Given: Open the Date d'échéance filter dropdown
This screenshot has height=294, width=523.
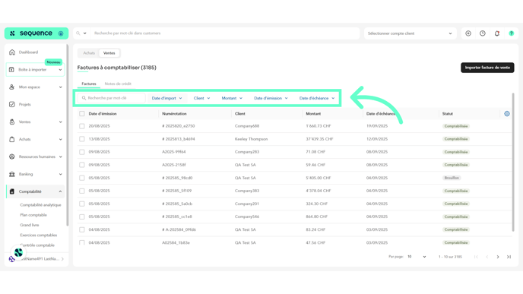Looking at the screenshot, I should pyautogui.click(x=317, y=98).
